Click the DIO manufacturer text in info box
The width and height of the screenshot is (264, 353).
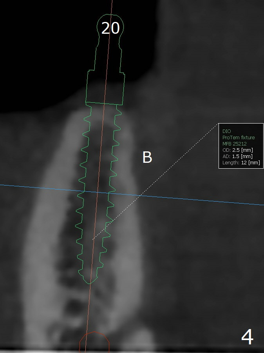pos(227,131)
